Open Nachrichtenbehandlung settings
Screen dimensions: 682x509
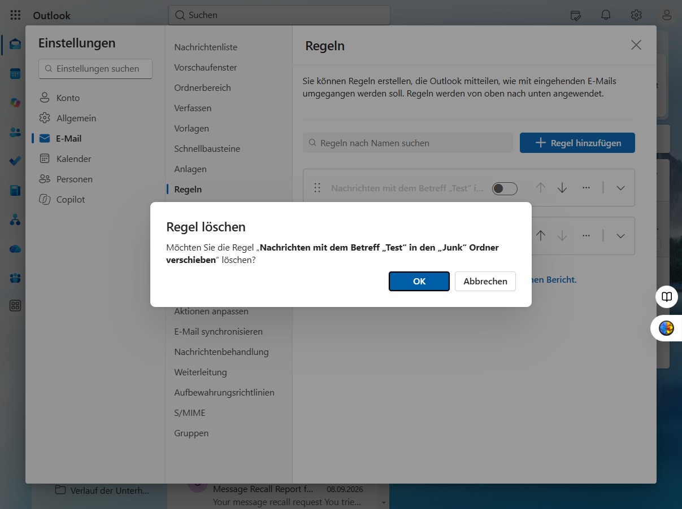tap(221, 352)
